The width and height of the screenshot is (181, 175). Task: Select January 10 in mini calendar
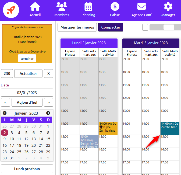point(12,139)
